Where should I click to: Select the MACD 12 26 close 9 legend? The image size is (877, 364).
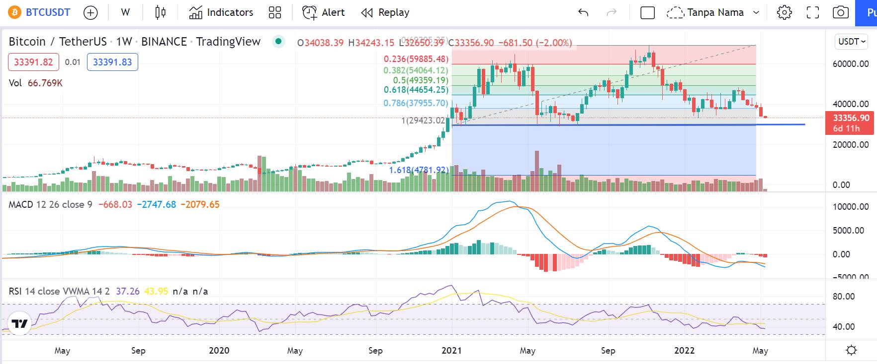point(50,204)
